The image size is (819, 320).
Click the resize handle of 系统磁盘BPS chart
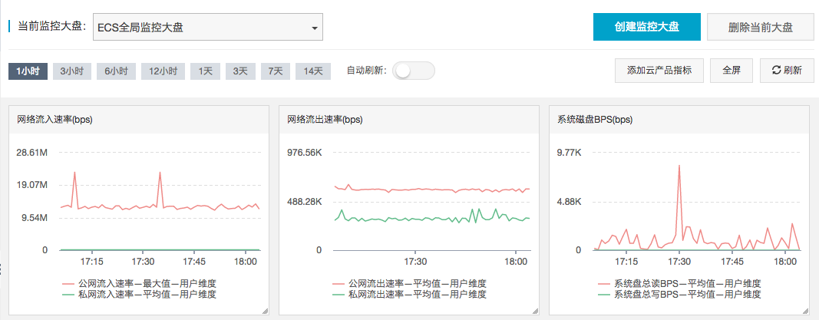pos(805,311)
